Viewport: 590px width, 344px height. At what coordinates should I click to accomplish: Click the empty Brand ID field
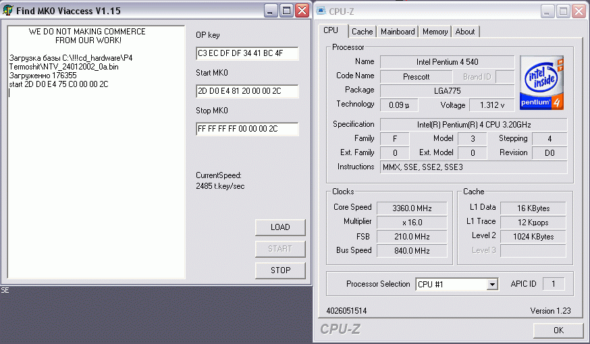coord(505,77)
